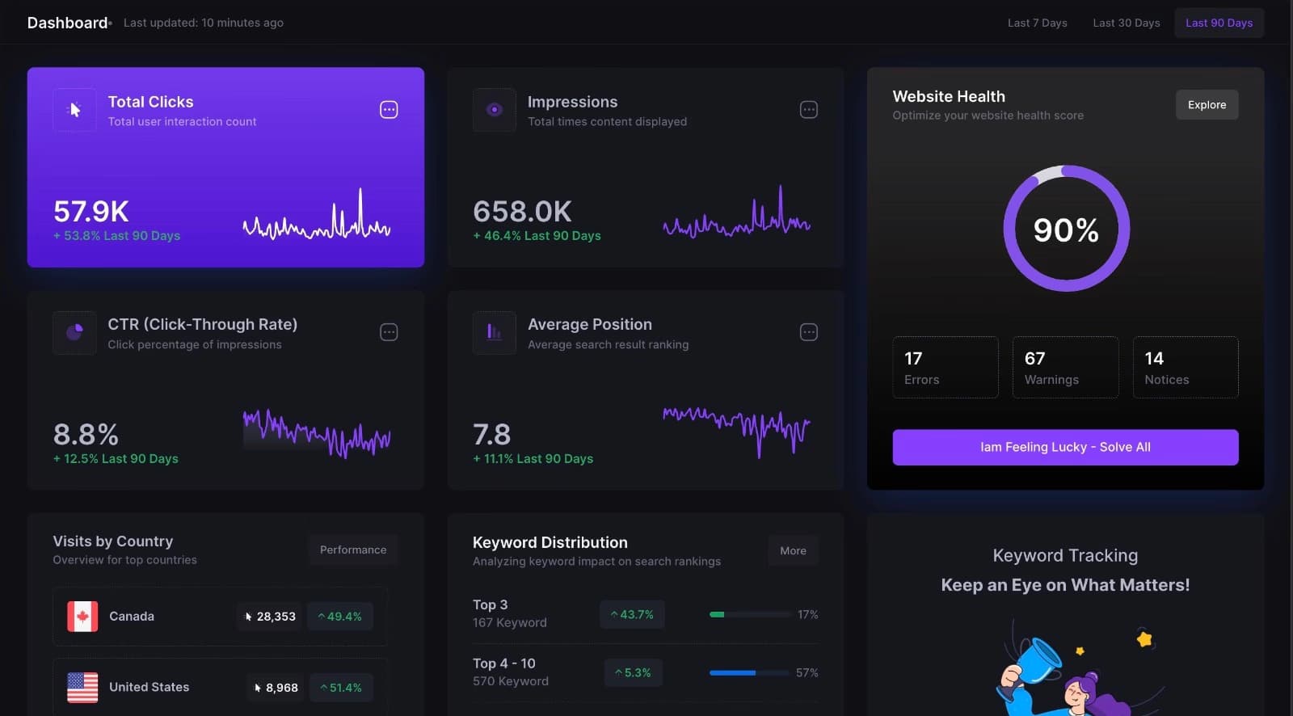Click the pie chart icon beside CTR
1293x716 pixels.
74,332
